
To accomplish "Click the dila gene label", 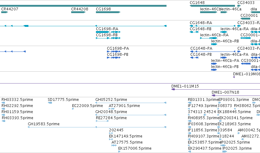I will click(254, 9).
